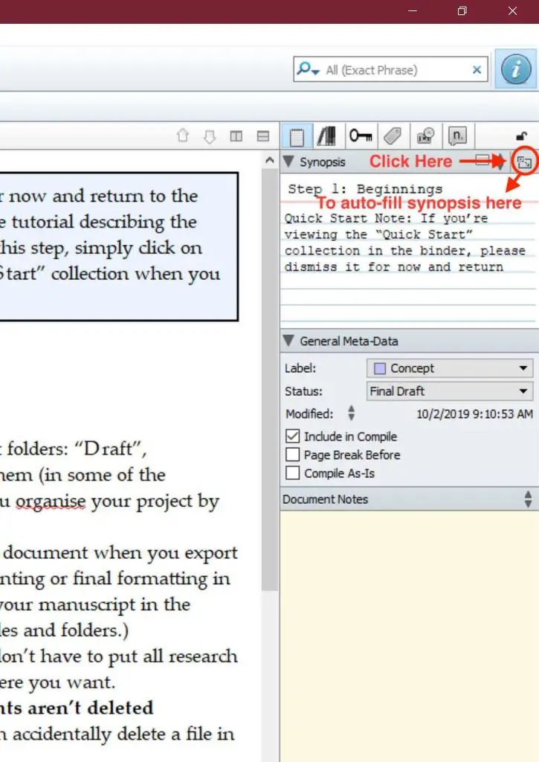Go to next document with down arrow icon
Viewport: 539px width, 762px height.
click(210, 136)
